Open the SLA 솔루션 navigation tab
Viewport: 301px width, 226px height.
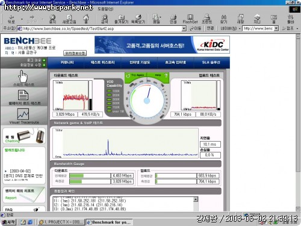coord(211,63)
